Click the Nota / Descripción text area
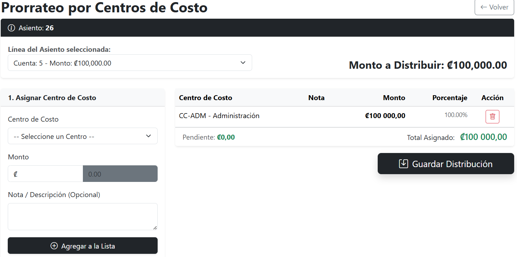The image size is (517, 257). 83,216
